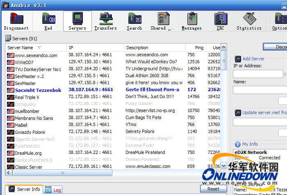Screen dimensions: 287x195
Task: Click the icon beside Classic Server
Action: tap(10, 167)
